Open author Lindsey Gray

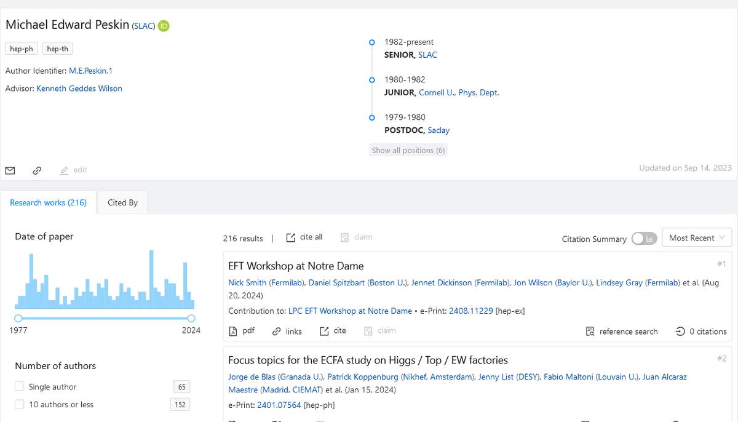pyautogui.click(x=619, y=282)
